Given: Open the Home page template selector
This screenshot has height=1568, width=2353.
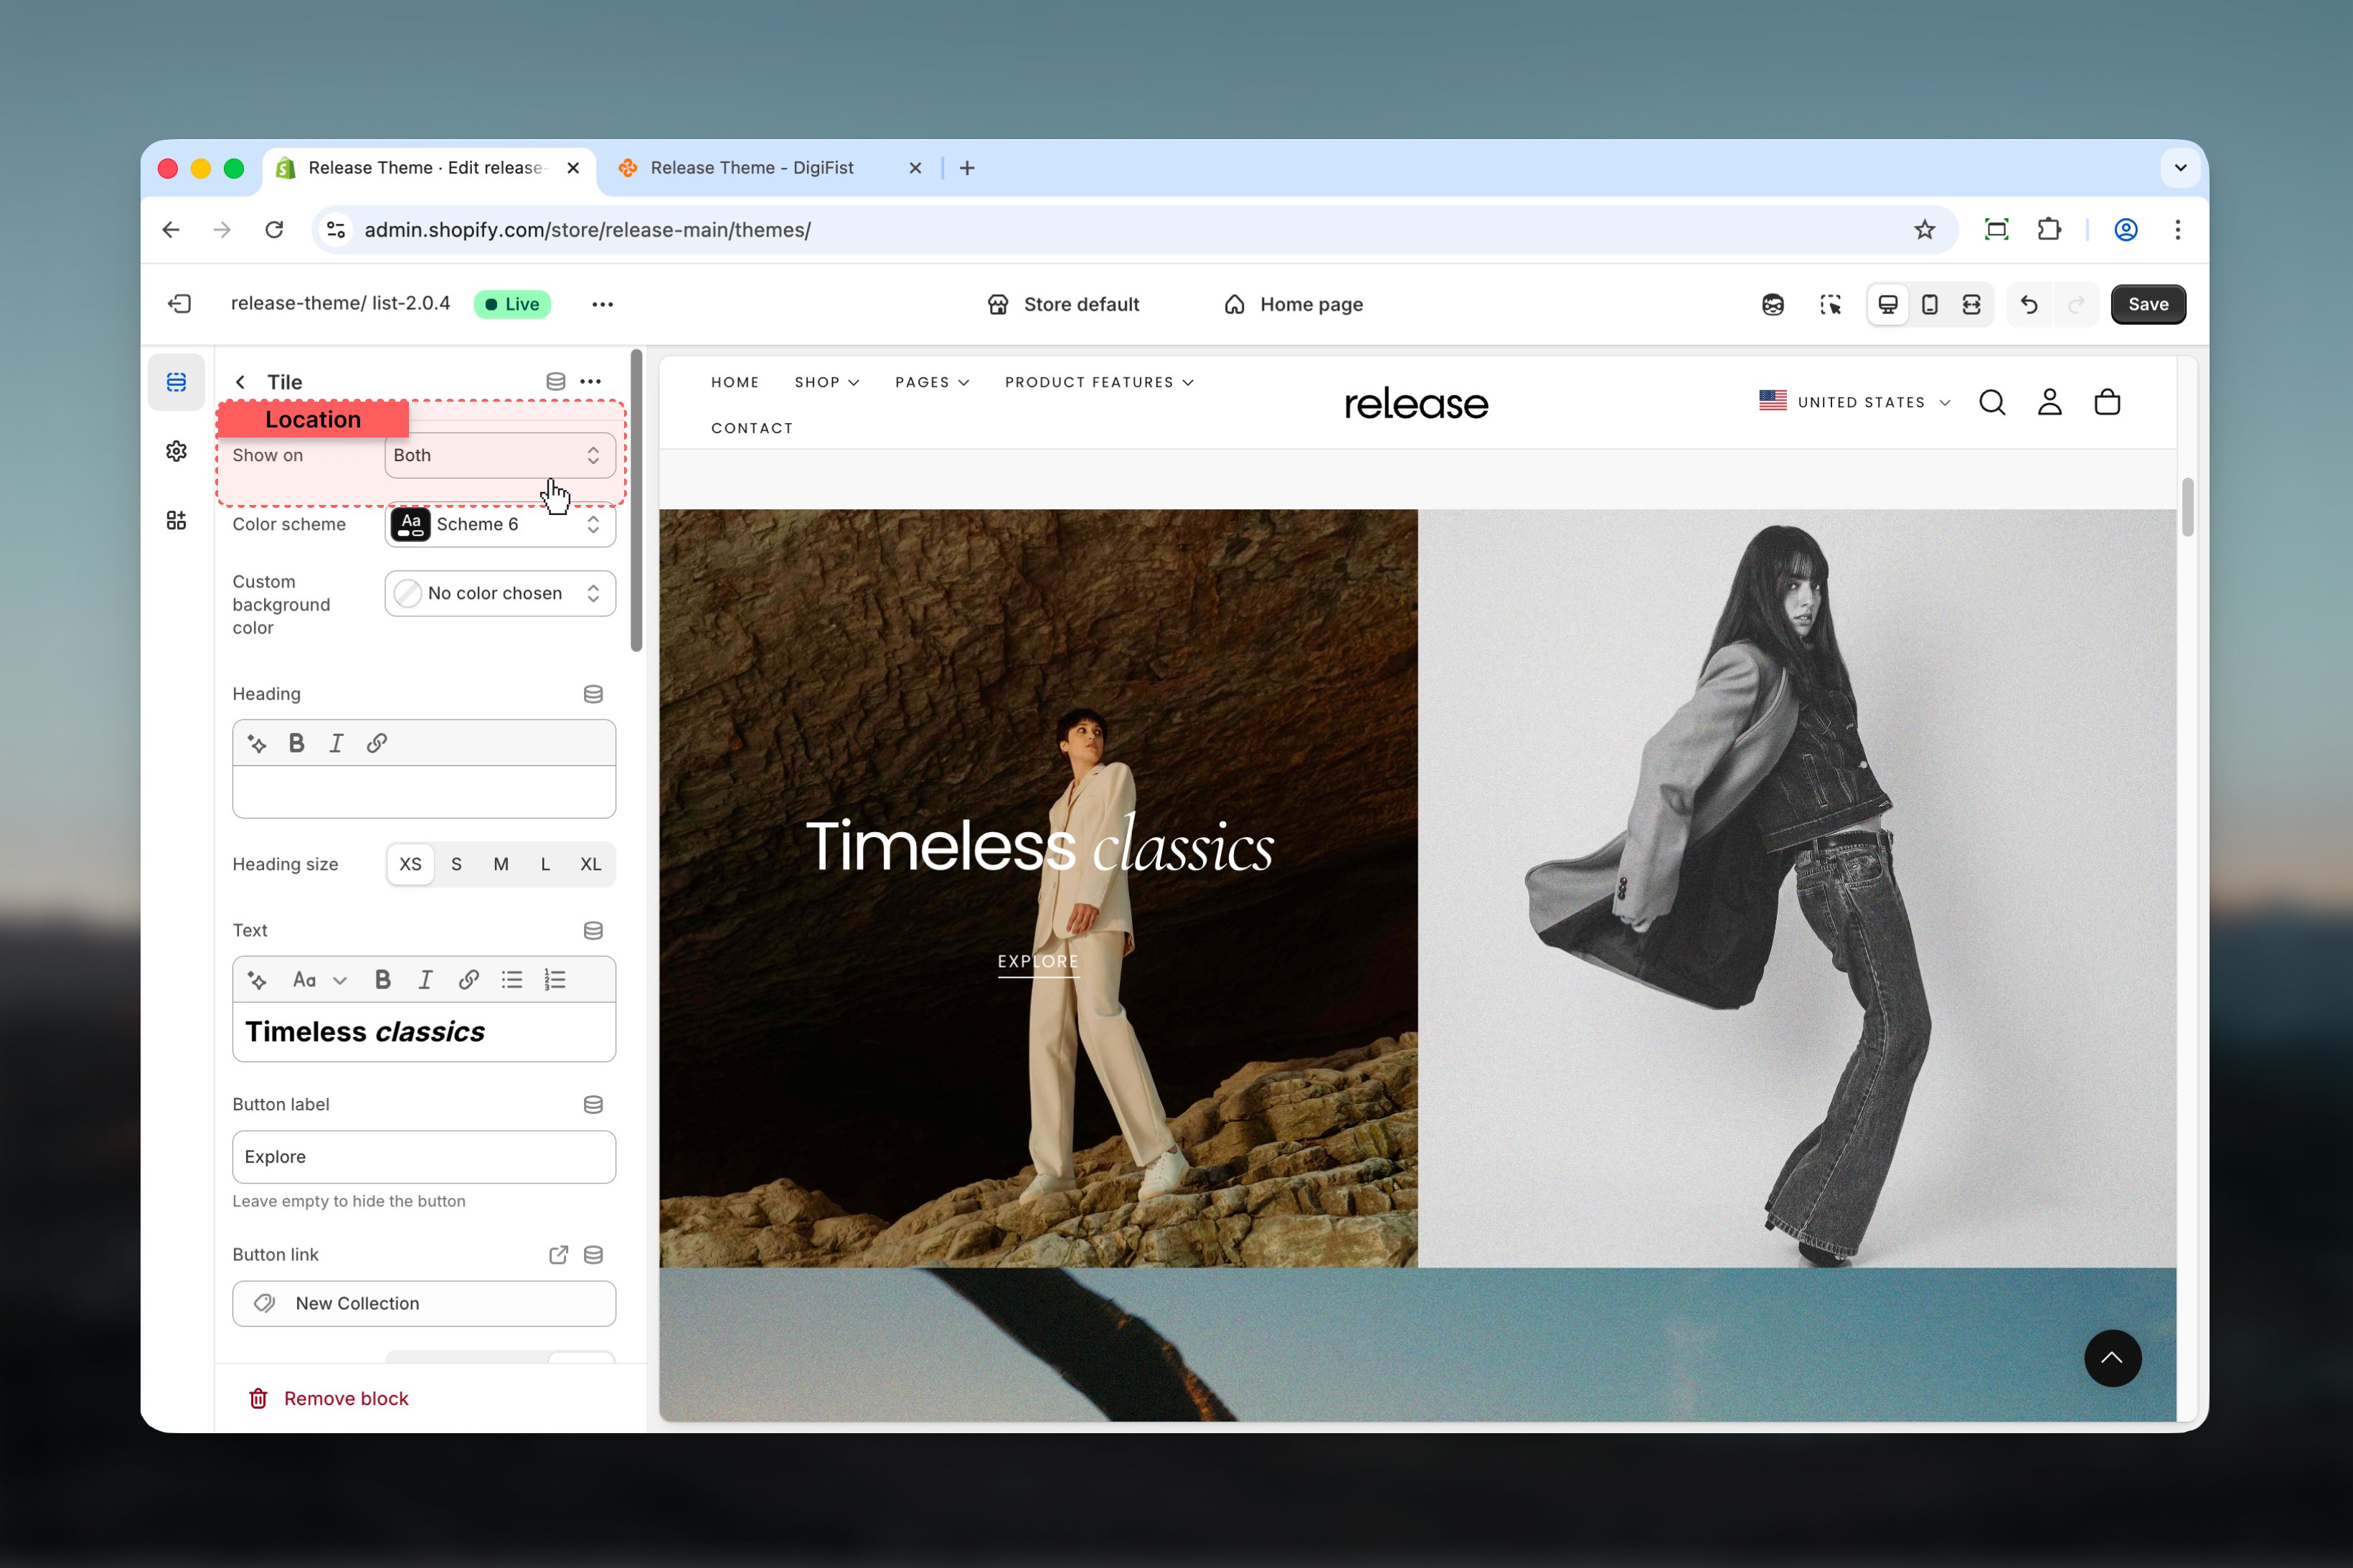Looking at the screenshot, I should pos(1293,304).
